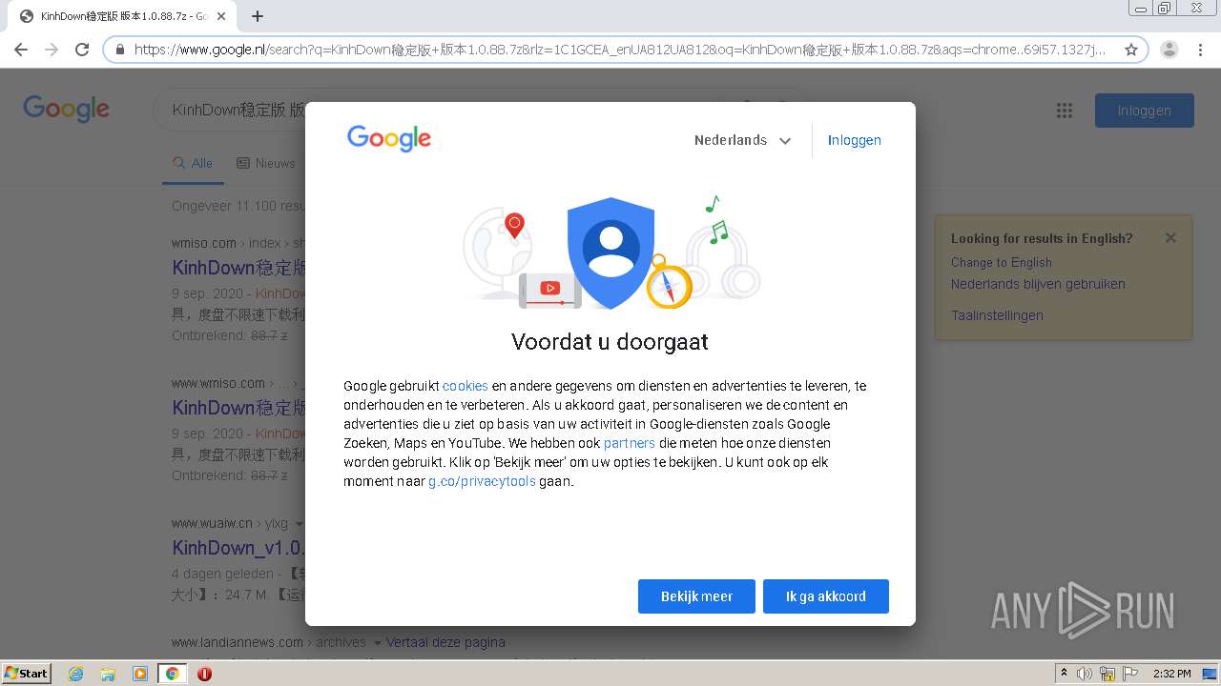This screenshot has height=686, width=1221.
Task: Click the 'Bekijk meer' button
Action: (x=696, y=596)
